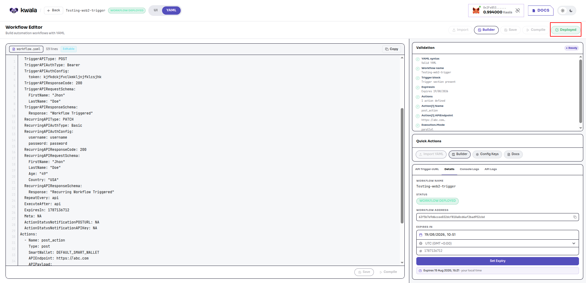Click the WORKFLOW DEPLOYED header badge

pyautogui.click(x=127, y=10)
